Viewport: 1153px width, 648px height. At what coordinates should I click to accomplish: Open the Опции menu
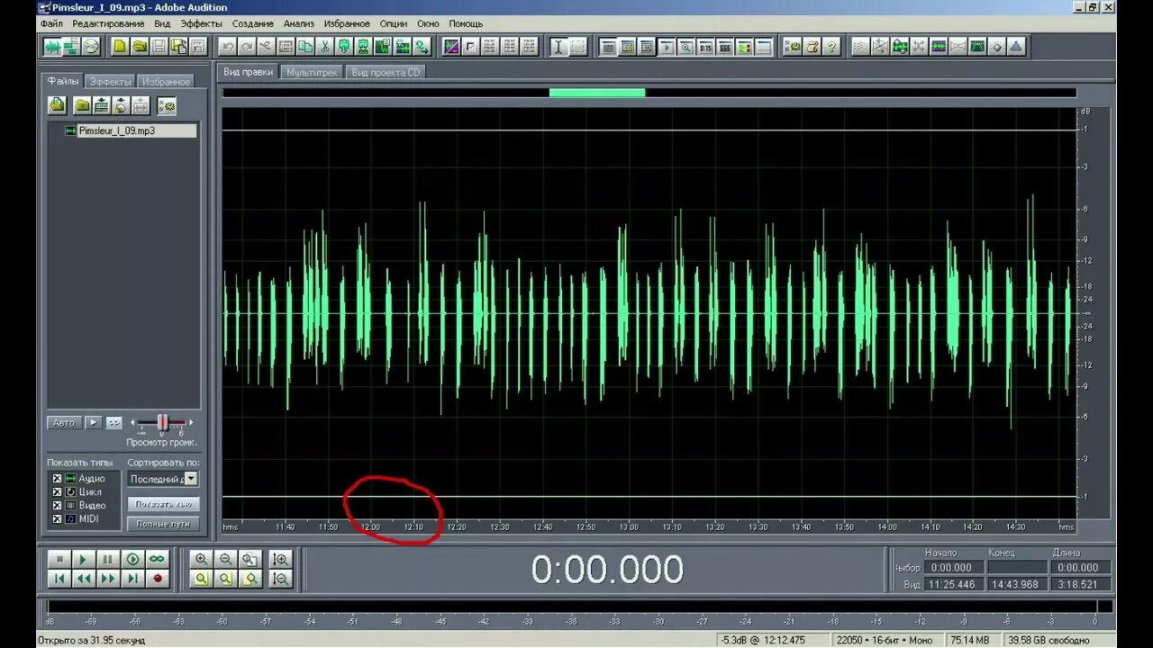[393, 23]
